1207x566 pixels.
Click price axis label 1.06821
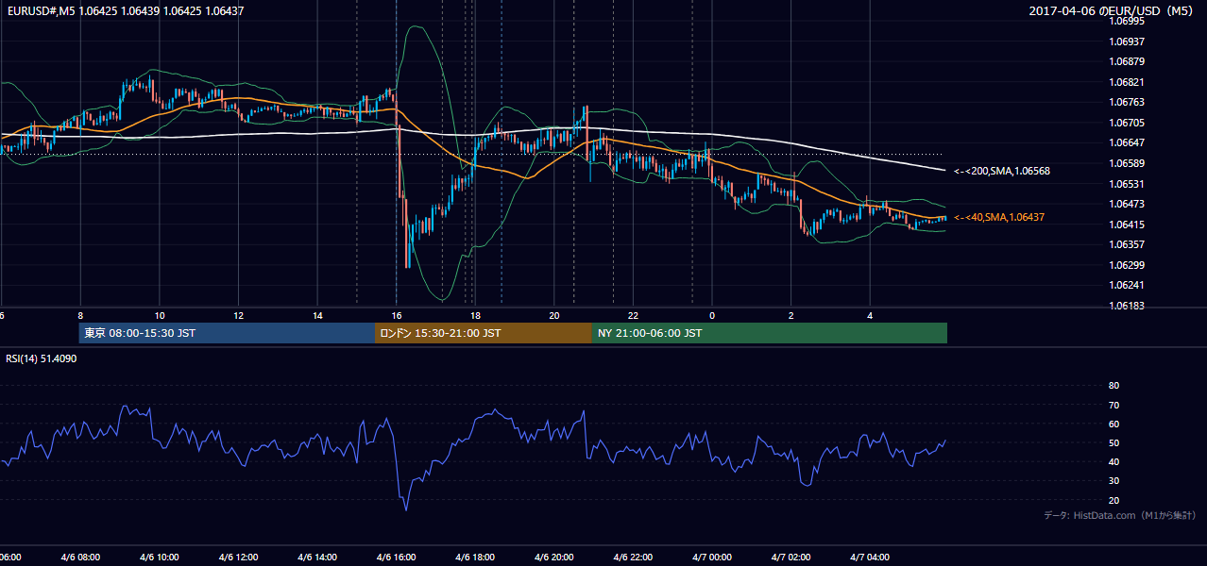coord(1127,82)
